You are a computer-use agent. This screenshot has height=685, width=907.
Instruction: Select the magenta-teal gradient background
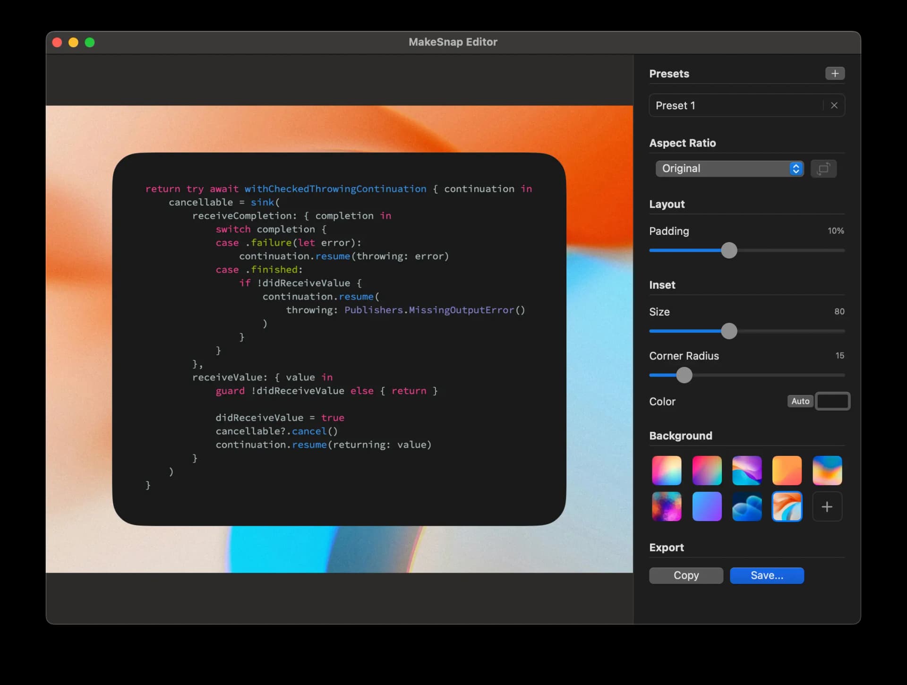(x=706, y=471)
